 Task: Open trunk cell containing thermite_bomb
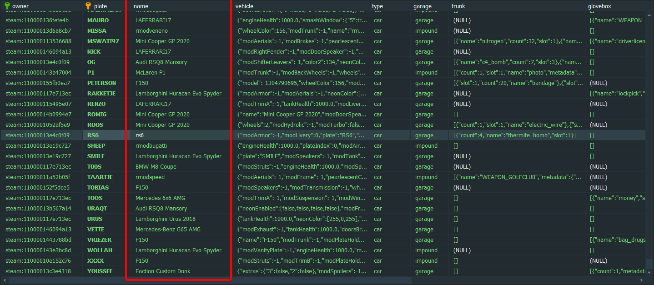(514, 135)
